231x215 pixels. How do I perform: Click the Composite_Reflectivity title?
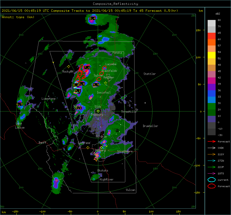point(115,4)
